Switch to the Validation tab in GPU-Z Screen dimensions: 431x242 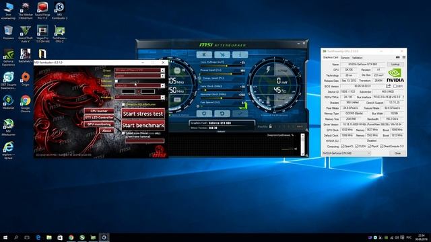(x=358, y=58)
